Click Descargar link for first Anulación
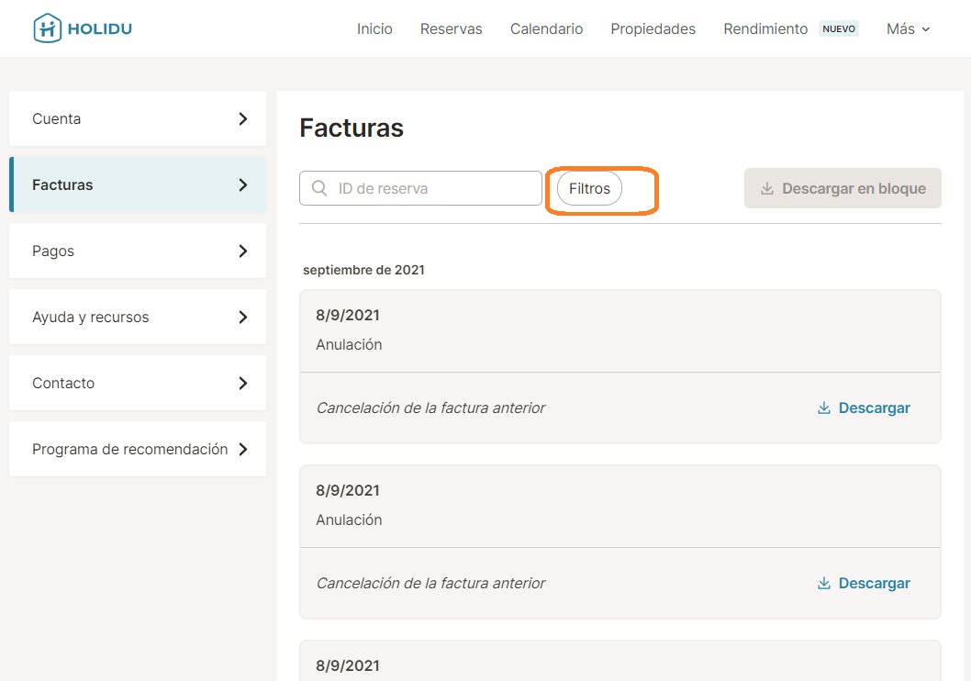The height and width of the screenshot is (681, 971). tap(874, 407)
